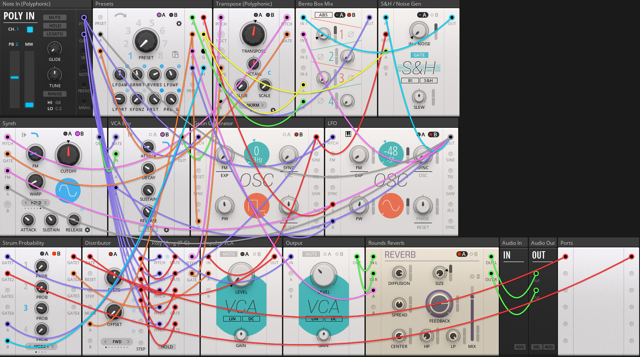The height and width of the screenshot is (357, 640).
Task: Click DEL in the Audio Out block
Action: point(537,347)
